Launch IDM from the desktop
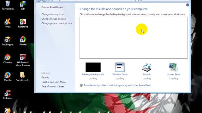Viewport: 202px width, 113px height. pyautogui.click(x=23, y=5)
